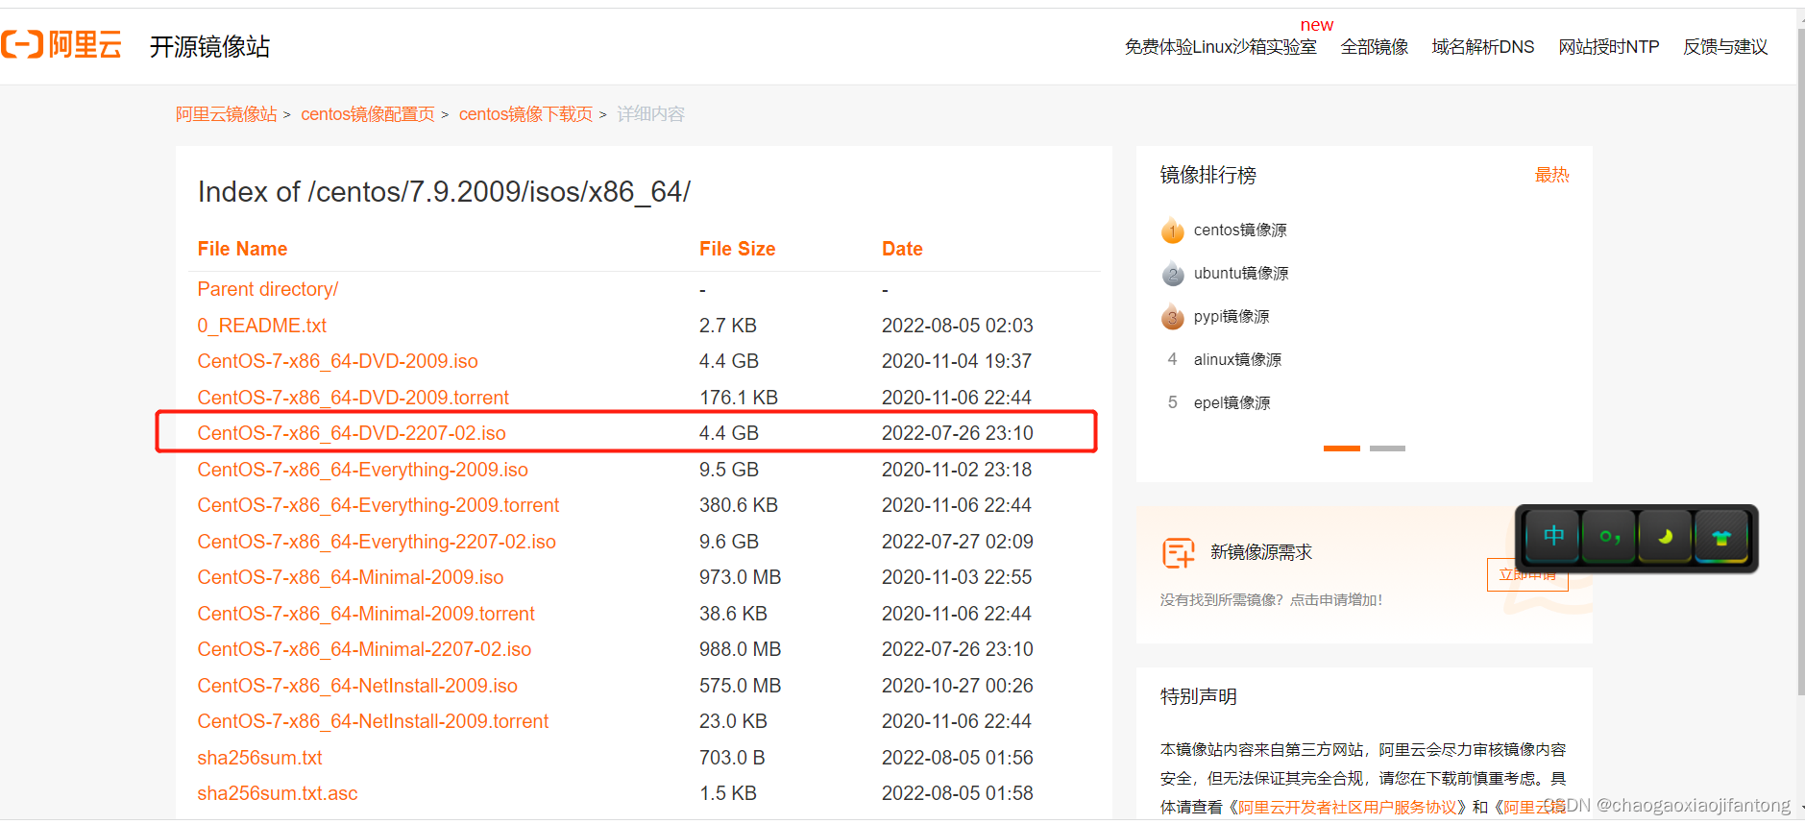
Task: Click 开源镜像站 site title
Action: pos(209,46)
